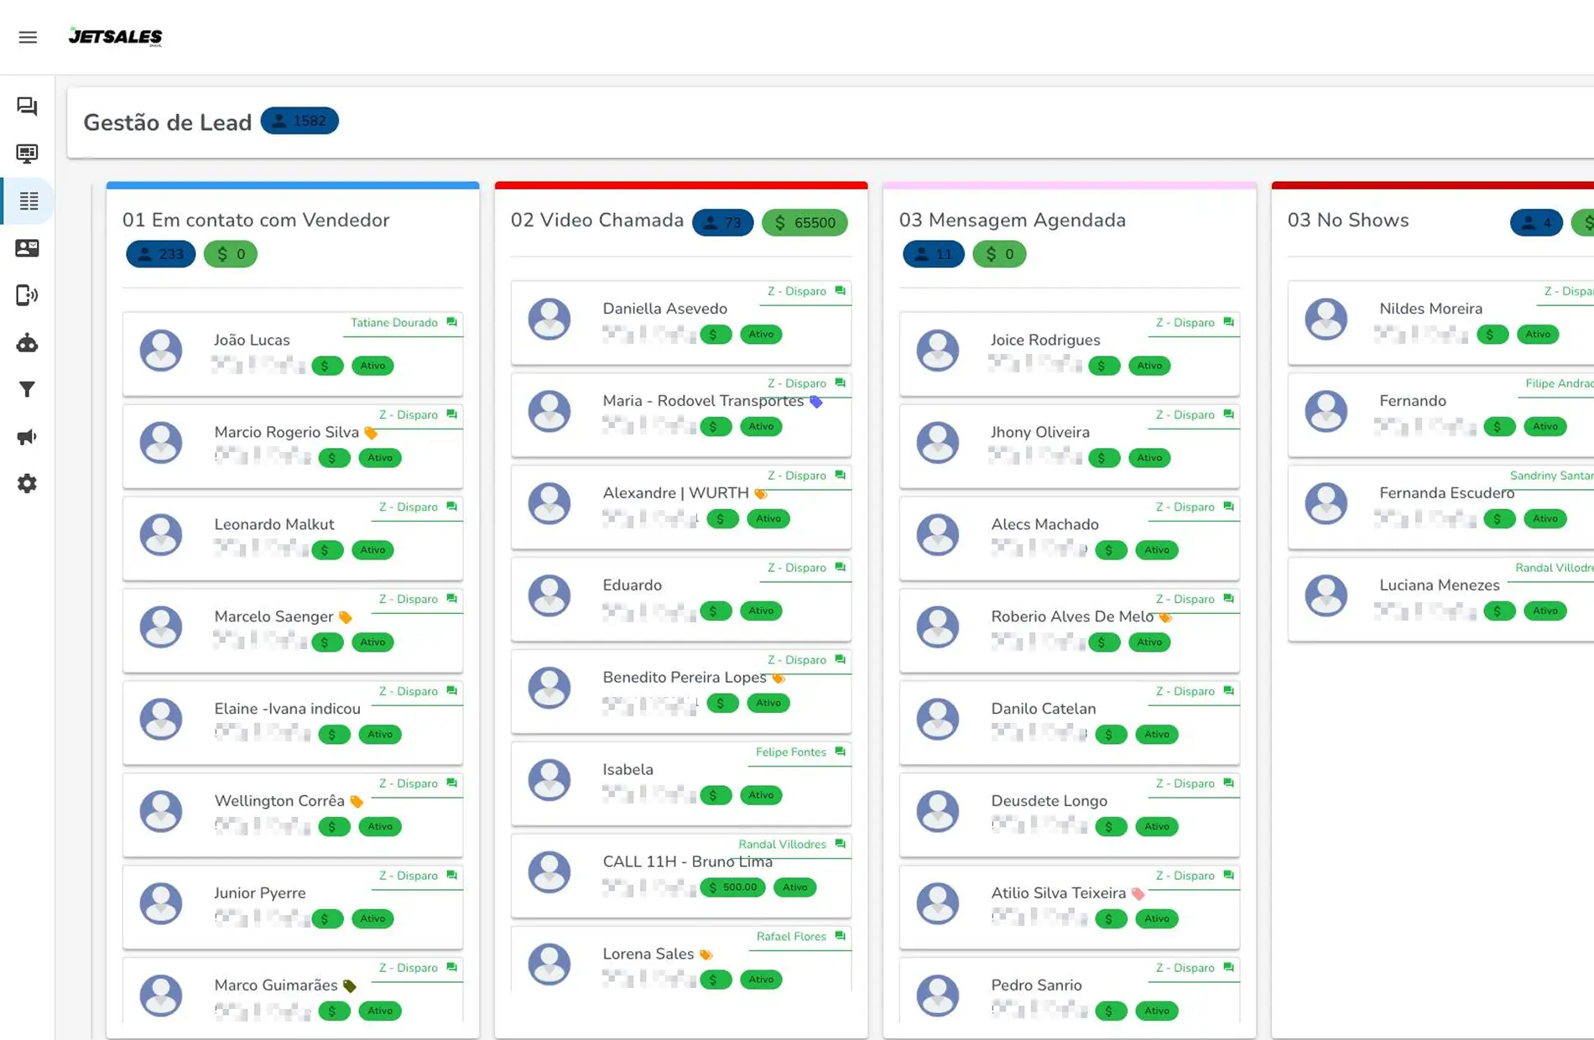Click the $ 500.00 value on Bruno Lima card
Viewport: 1594px width, 1040px height.
coord(732,887)
